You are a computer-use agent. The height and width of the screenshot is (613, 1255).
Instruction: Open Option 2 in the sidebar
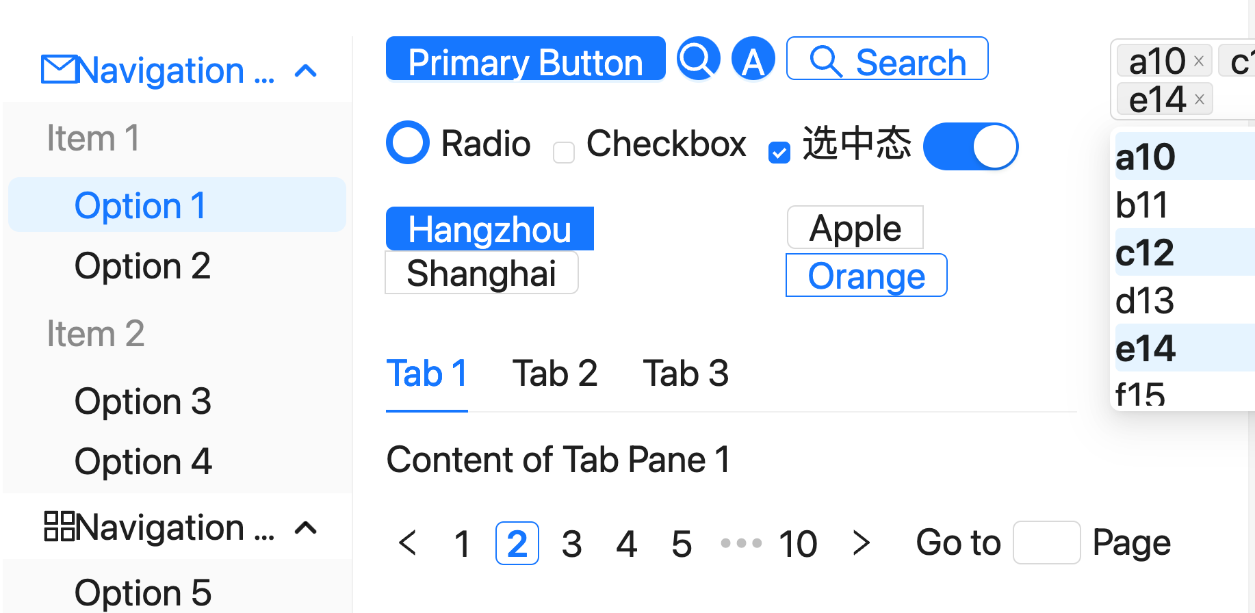(x=142, y=266)
